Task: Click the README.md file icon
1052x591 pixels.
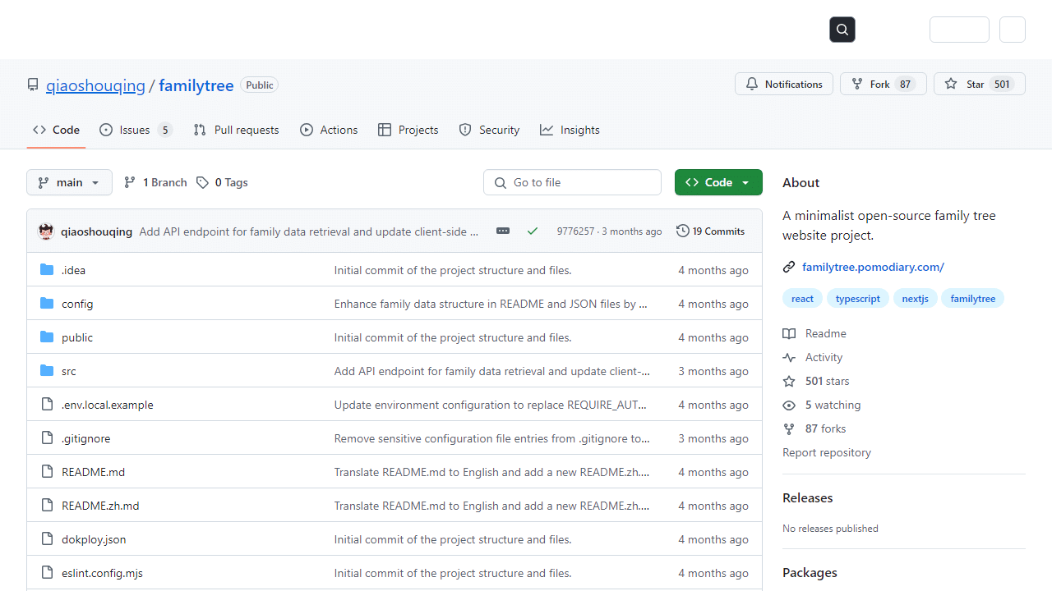Action: (47, 472)
